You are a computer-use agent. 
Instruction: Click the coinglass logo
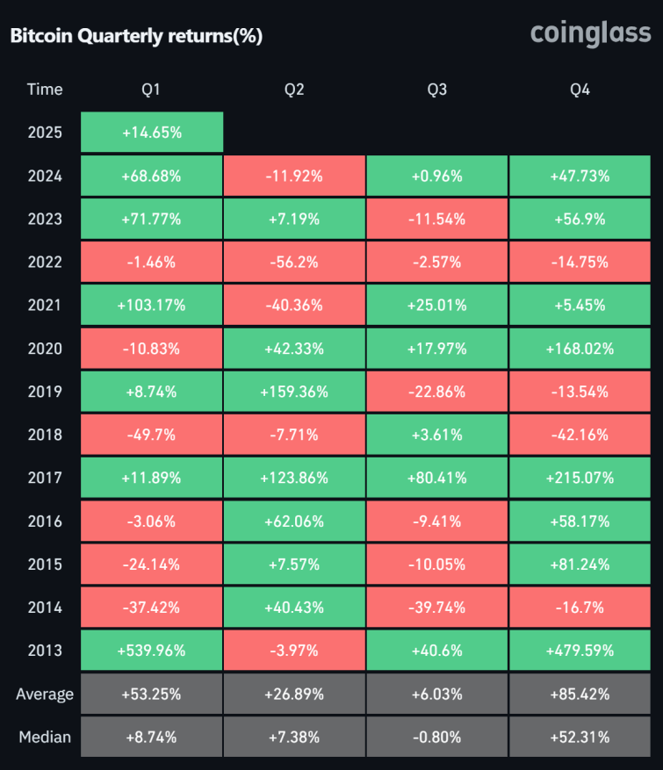pyautogui.click(x=590, y=33)
